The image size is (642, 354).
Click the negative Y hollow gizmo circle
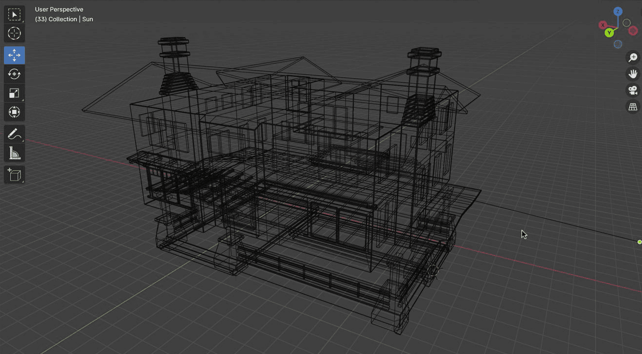click(x=626, y=23)
